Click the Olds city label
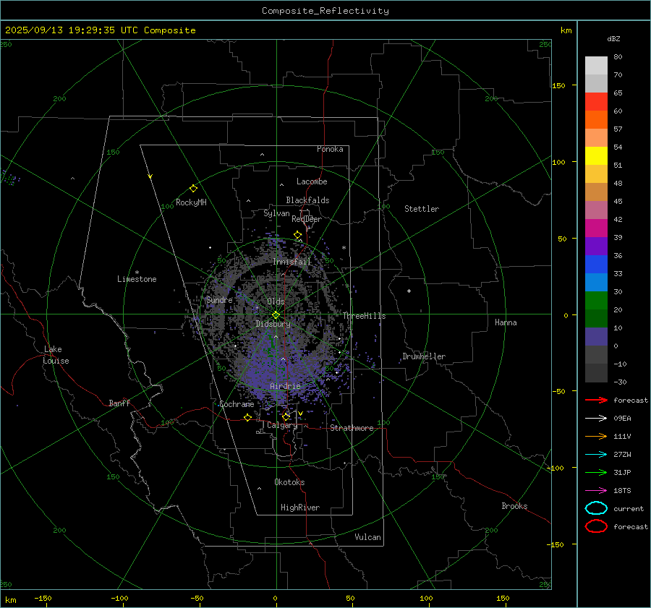651x608 pixels. (276, 301)
